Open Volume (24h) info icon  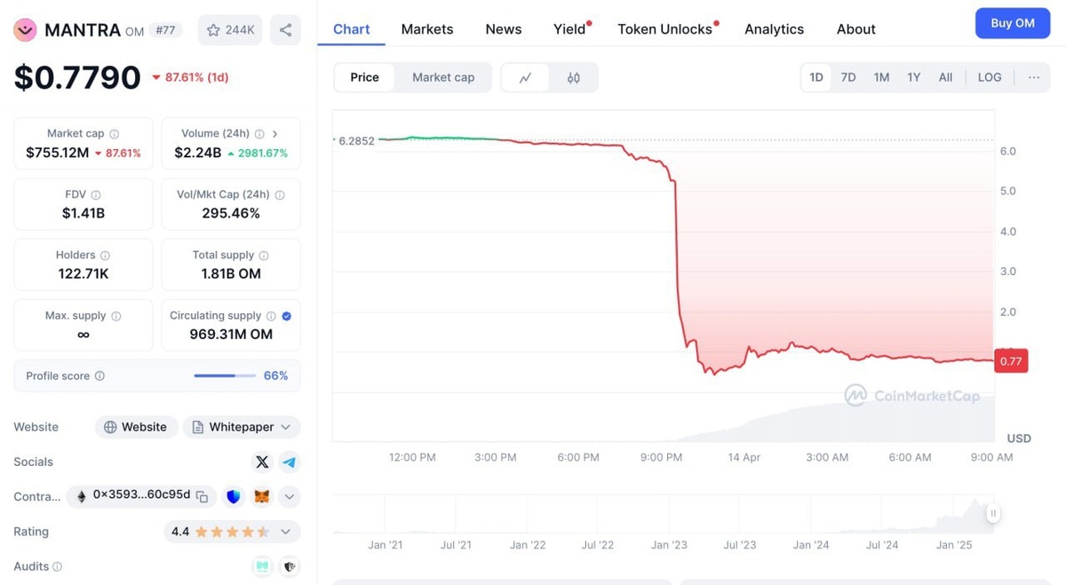[259, 134]
